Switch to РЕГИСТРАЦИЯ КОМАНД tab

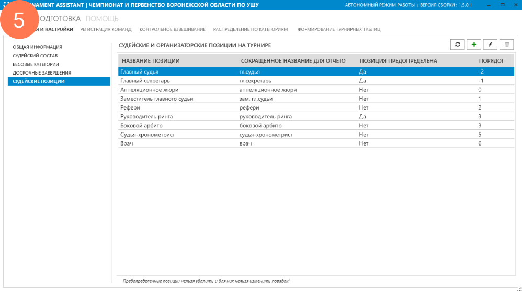coord(106,30)
